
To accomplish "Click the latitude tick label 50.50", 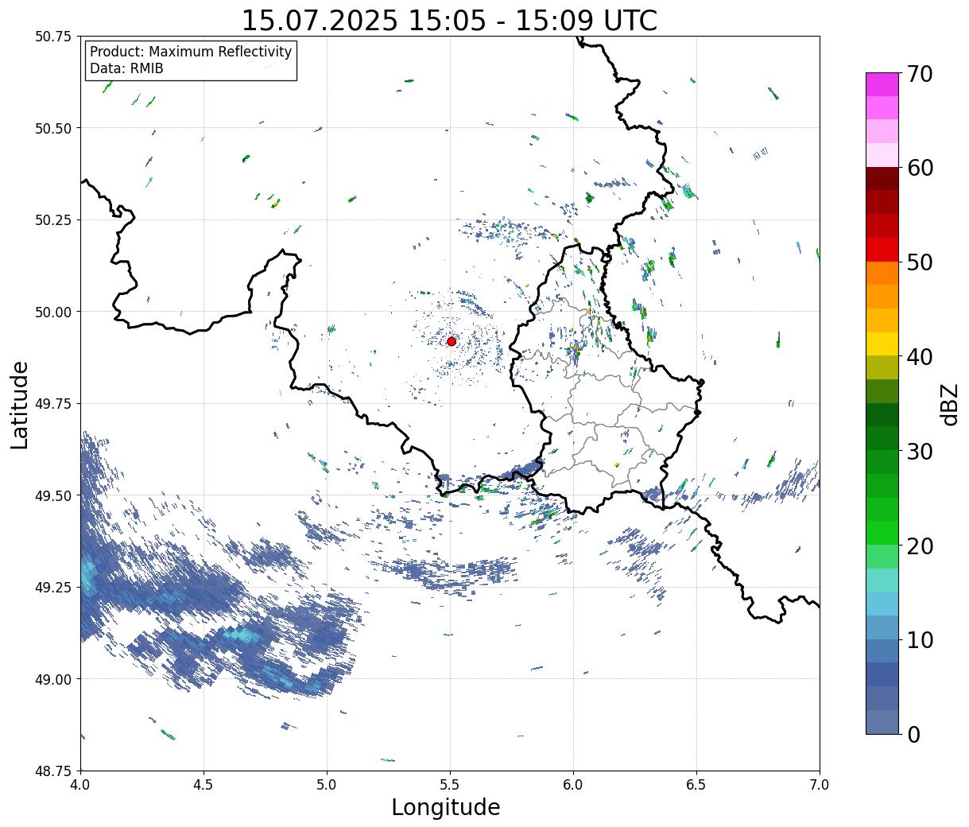I will [x=53, y=128].
